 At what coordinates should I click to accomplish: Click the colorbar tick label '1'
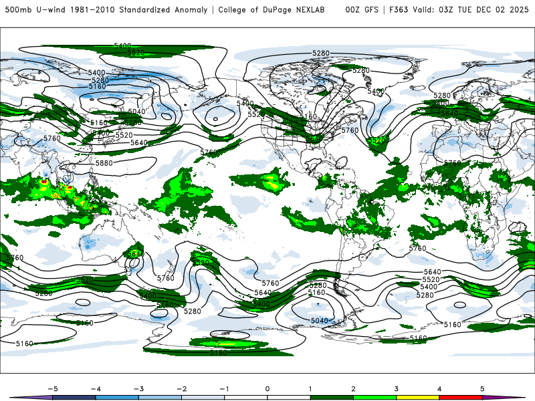point(310,389)
